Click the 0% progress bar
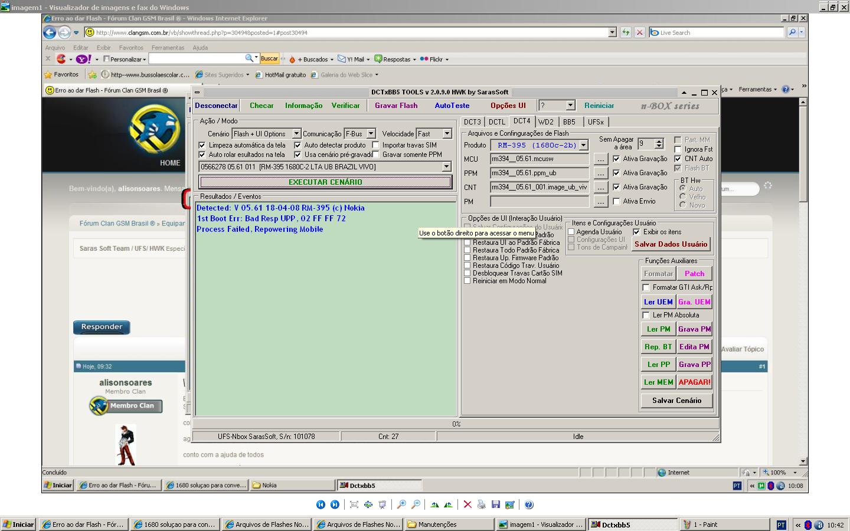This screenshot has height=531, width=850. click(x=456, y=424)
